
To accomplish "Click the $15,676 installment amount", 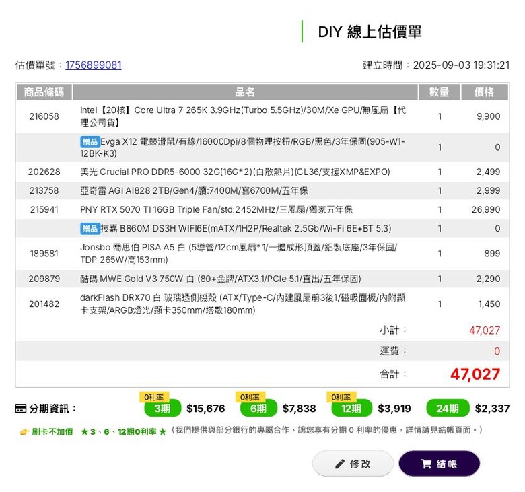I will coord(205,409).
